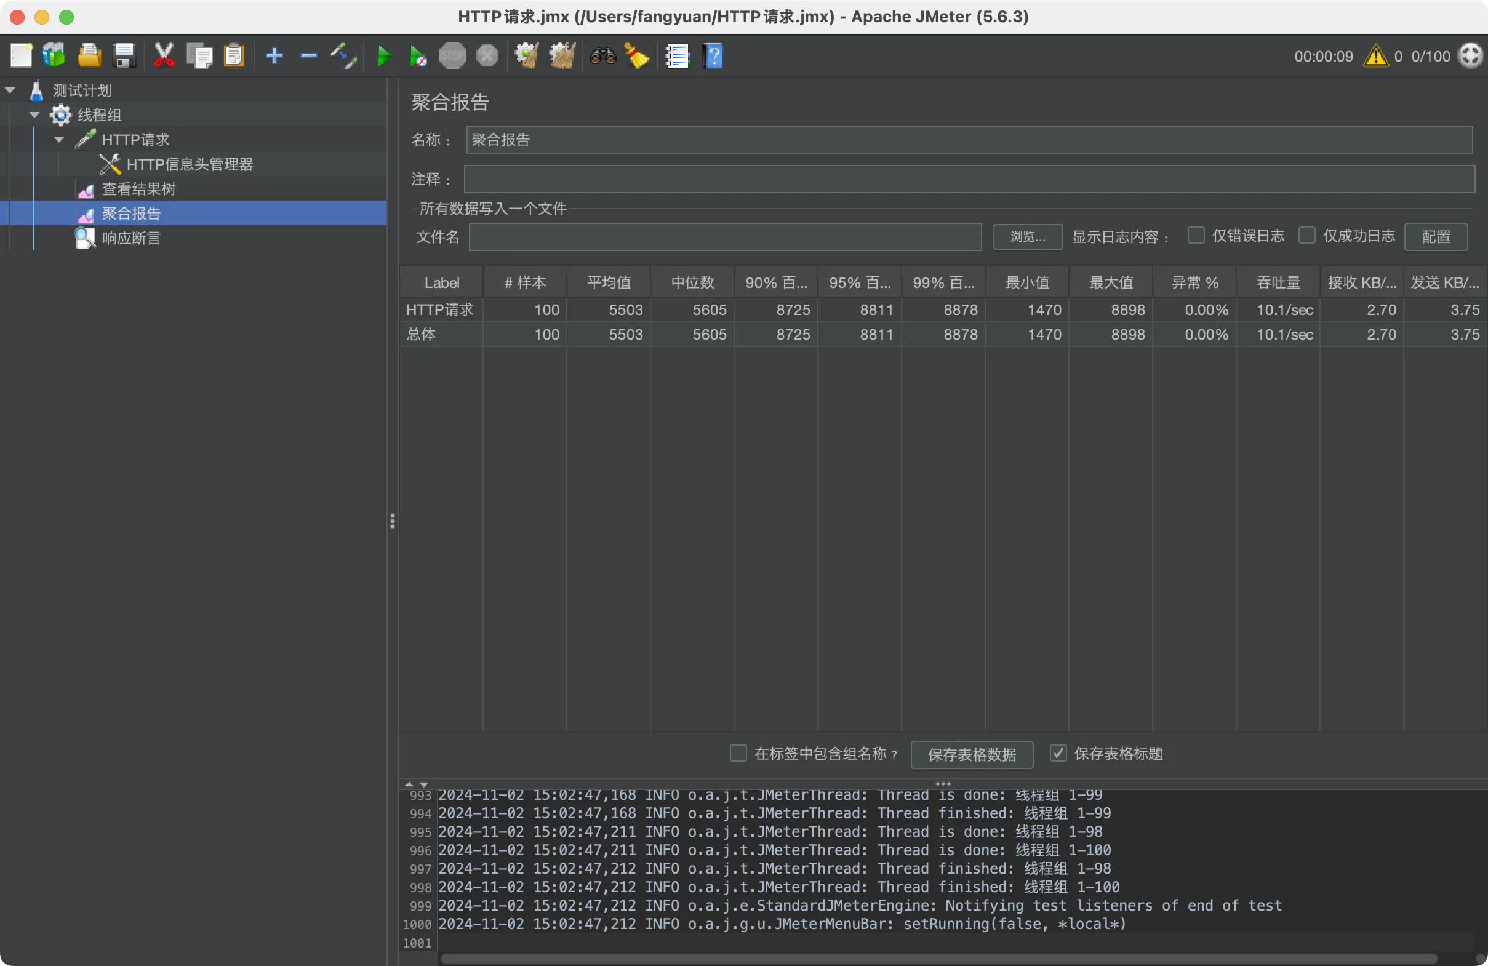The height and width of the screenshot is (966, 1488).
Task: Click the 最小值 column header
Action: tap(1027, 282)
